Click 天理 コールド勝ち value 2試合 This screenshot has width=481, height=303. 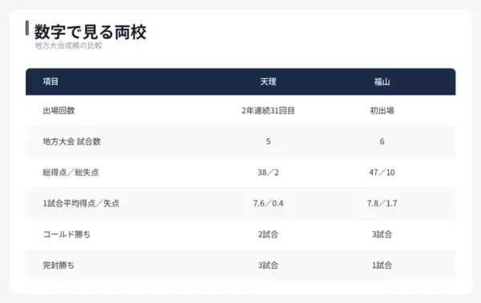coord(268,234)
